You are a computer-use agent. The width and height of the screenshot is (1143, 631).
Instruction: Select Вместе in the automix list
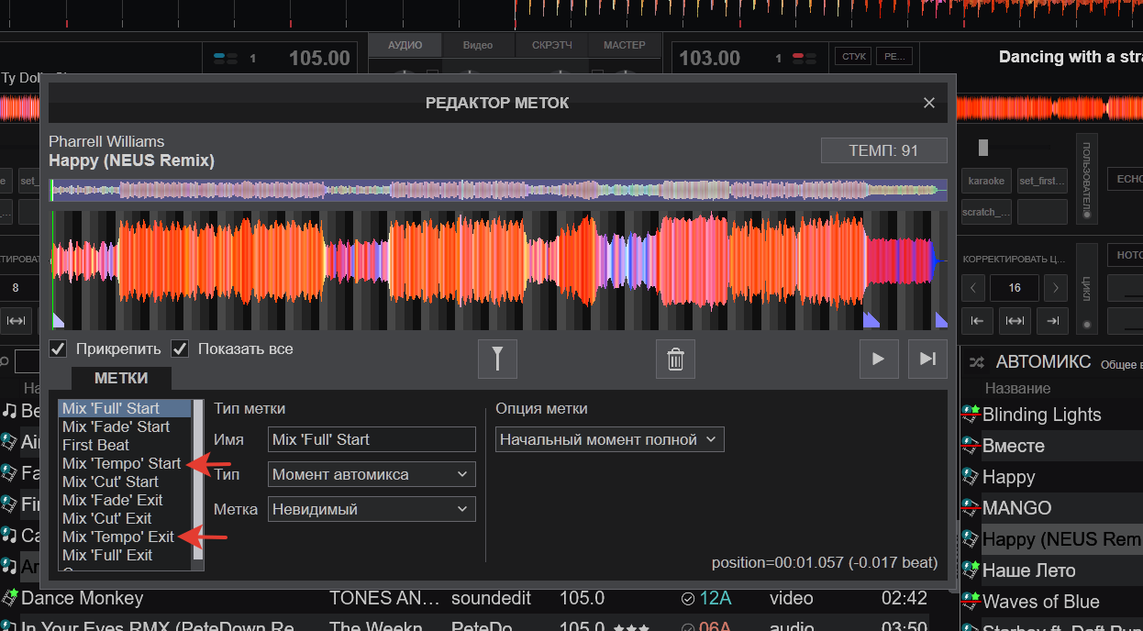click(1014, 446)
